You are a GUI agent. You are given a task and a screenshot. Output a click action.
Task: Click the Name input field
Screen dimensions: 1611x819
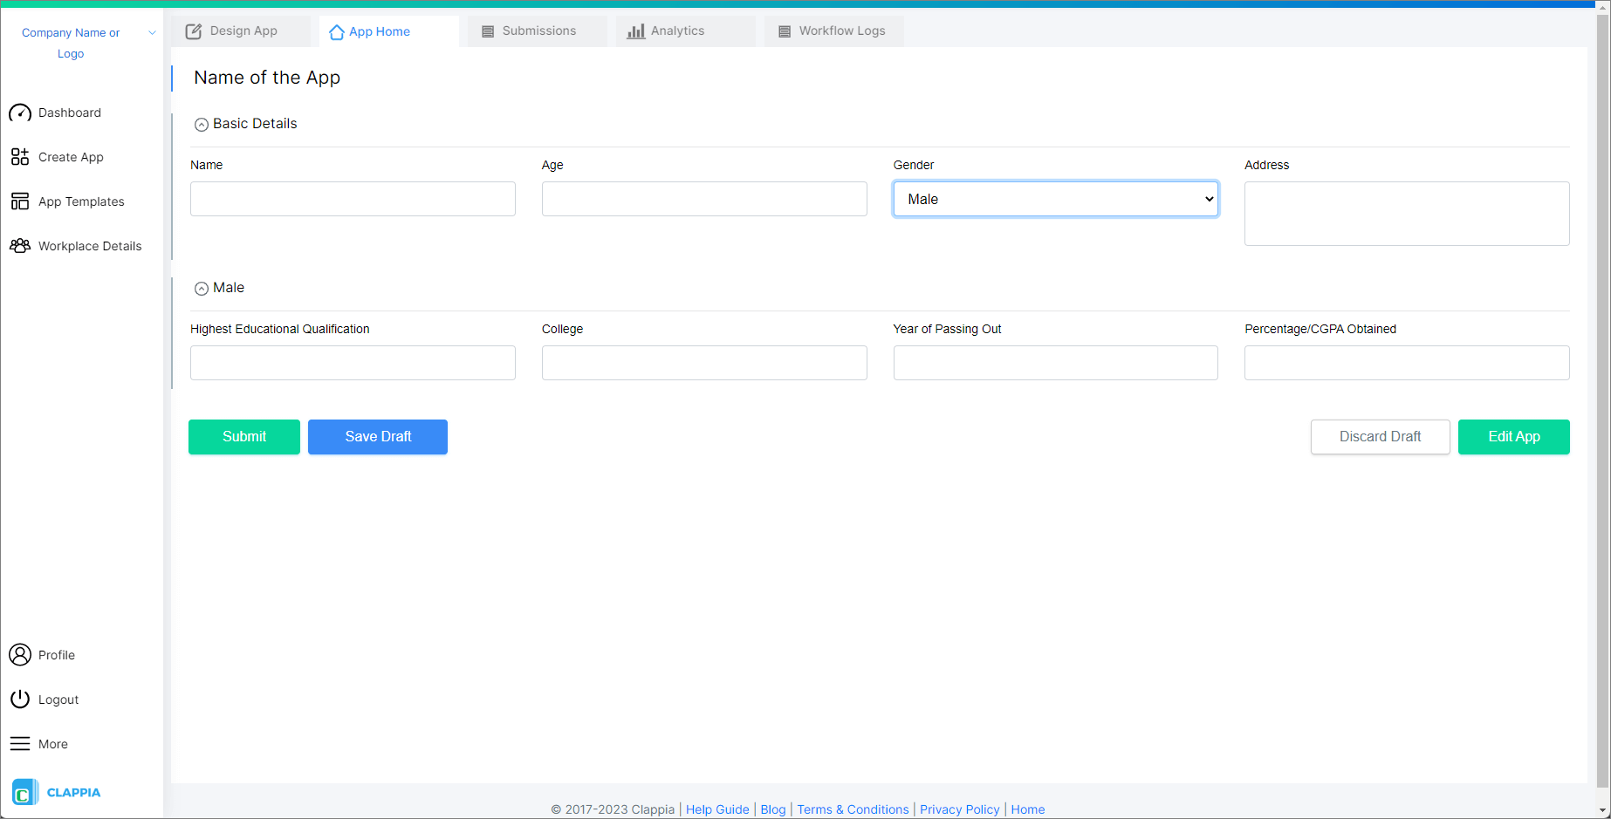tap(353, 199)
